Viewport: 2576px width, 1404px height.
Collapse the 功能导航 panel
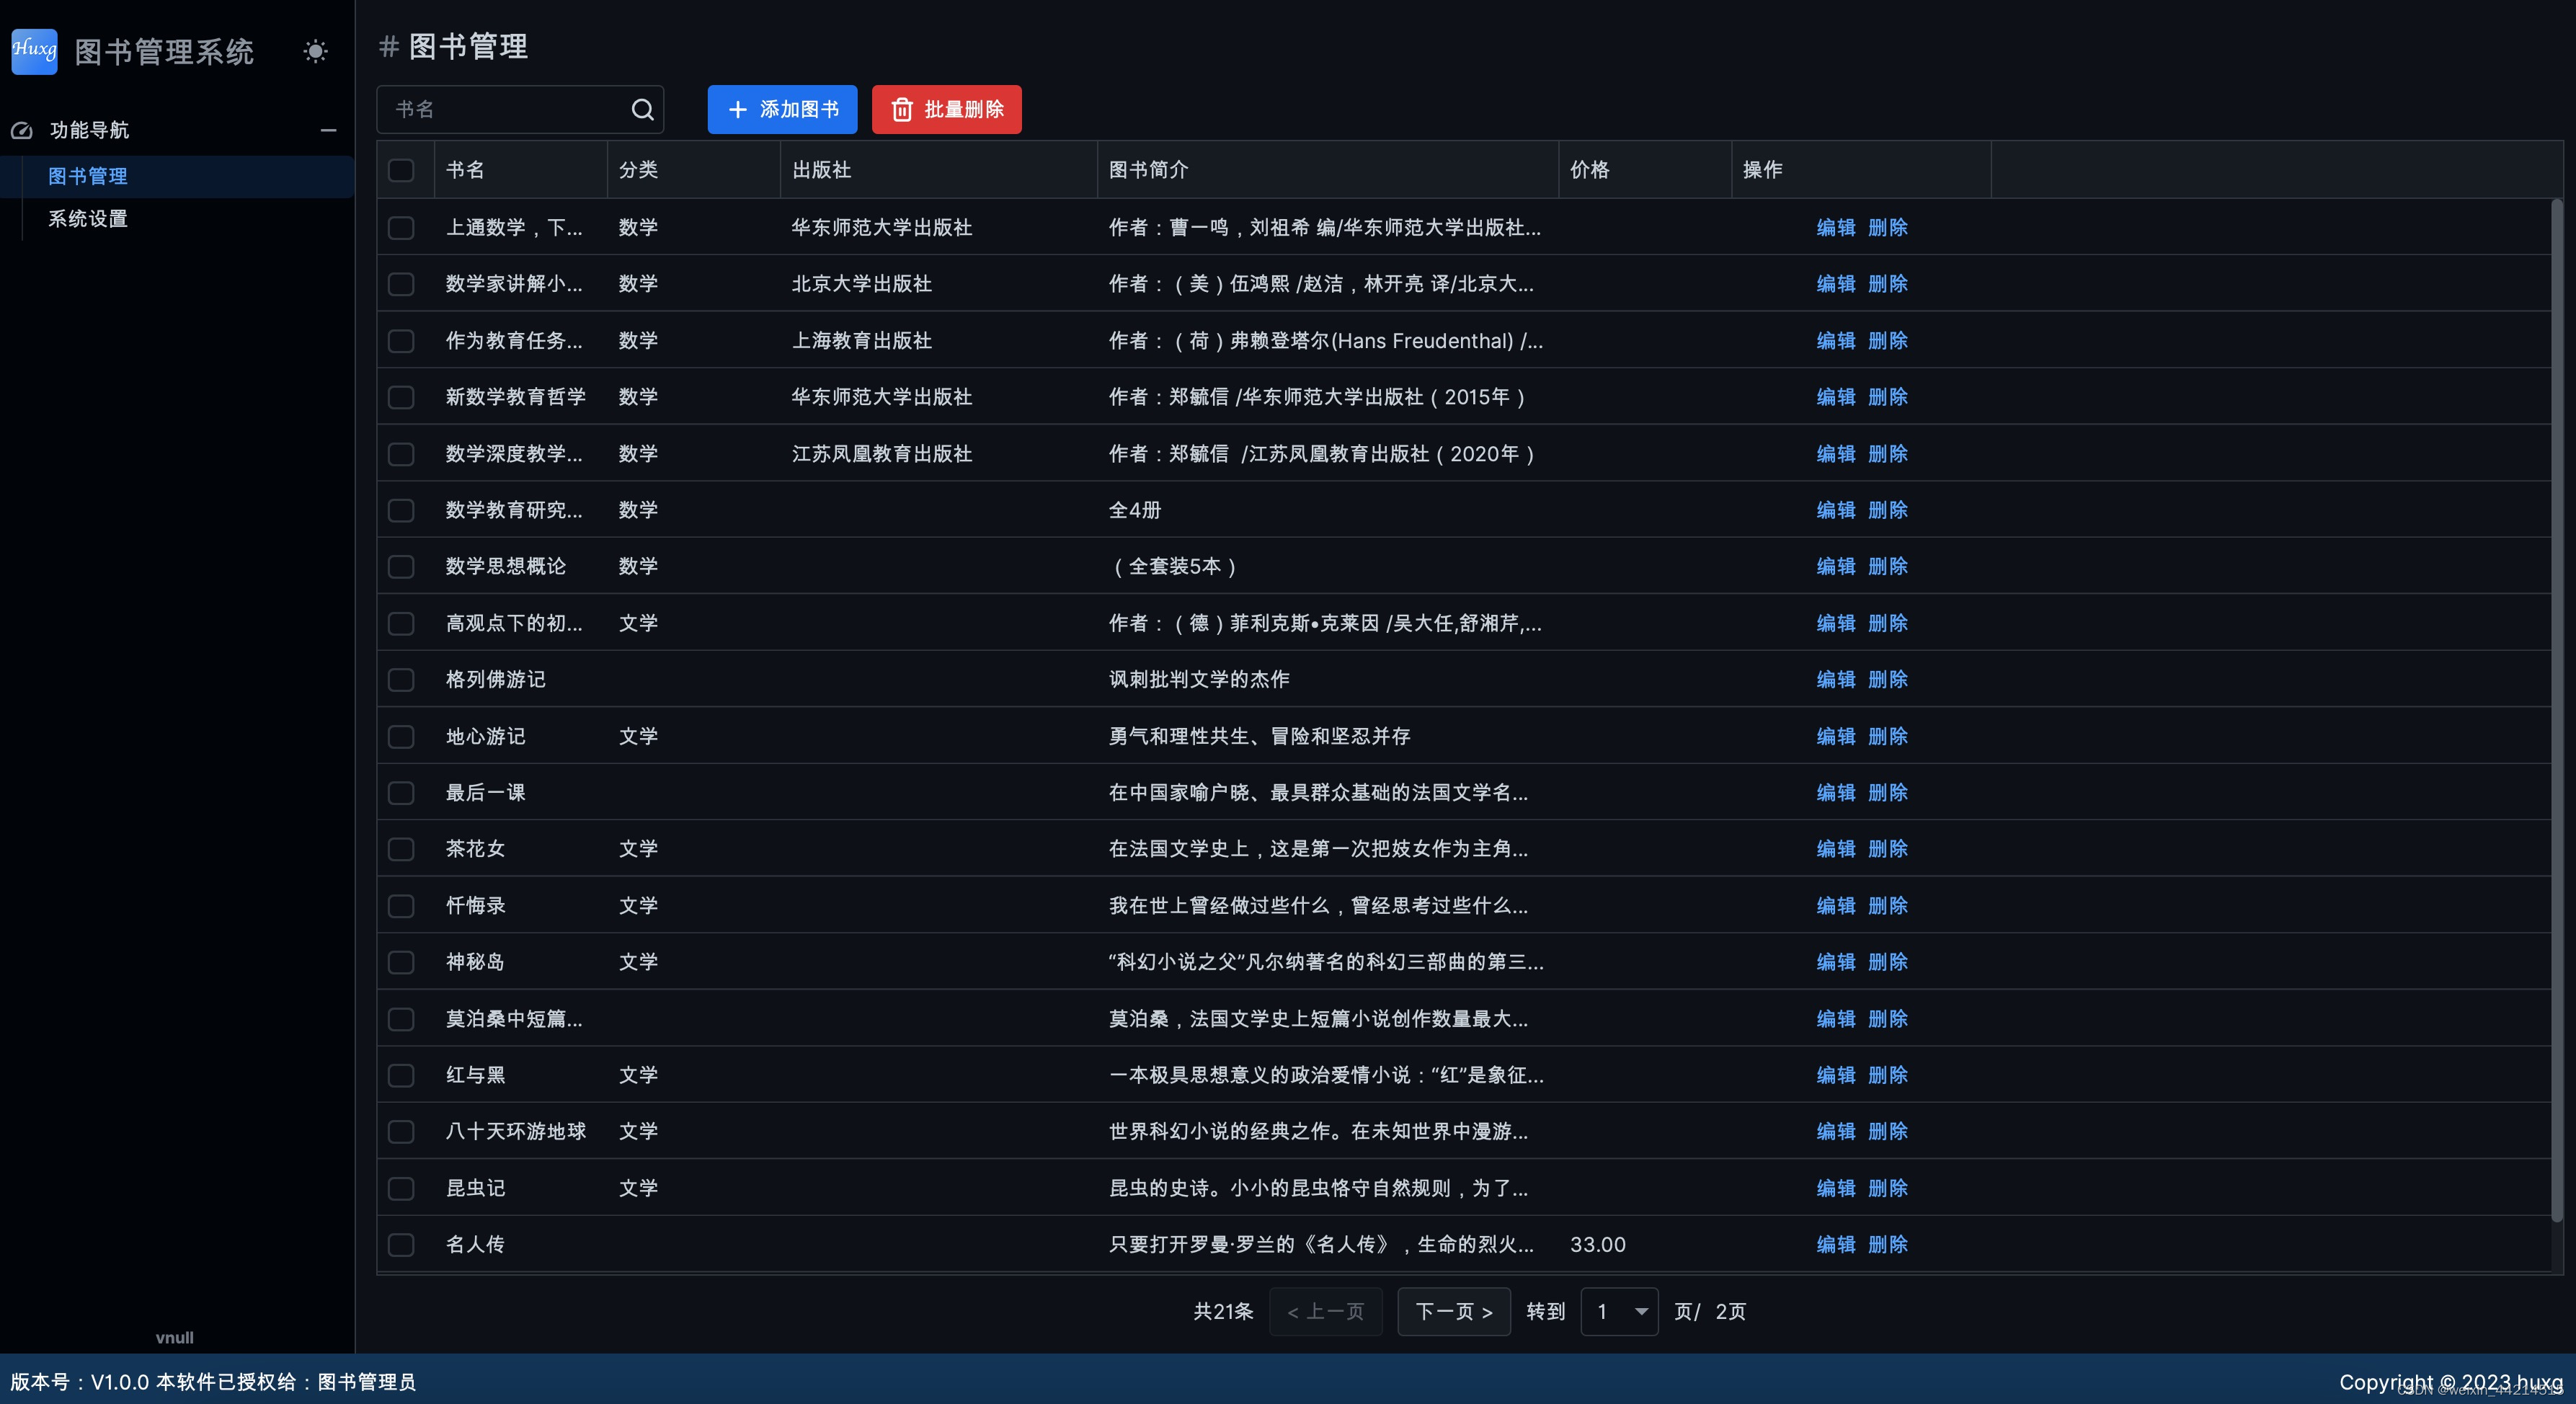point(329,130)
